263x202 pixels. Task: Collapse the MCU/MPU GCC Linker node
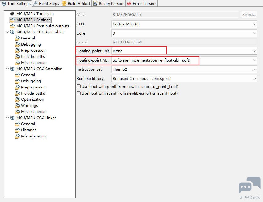[7, 118]
